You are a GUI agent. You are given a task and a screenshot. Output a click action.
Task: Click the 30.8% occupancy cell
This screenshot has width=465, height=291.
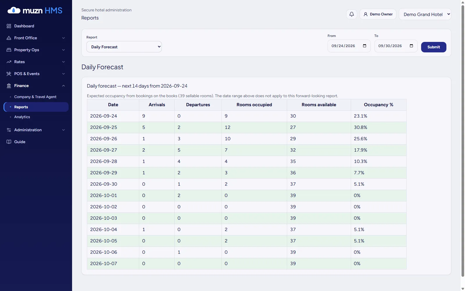coord(378,127)
